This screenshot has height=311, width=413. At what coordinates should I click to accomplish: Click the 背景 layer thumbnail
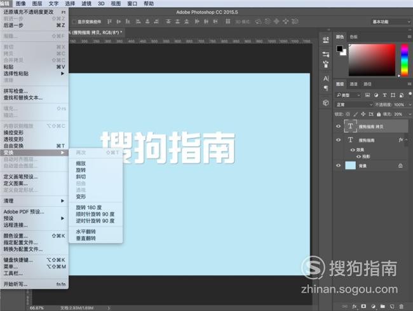pos(350,165)
